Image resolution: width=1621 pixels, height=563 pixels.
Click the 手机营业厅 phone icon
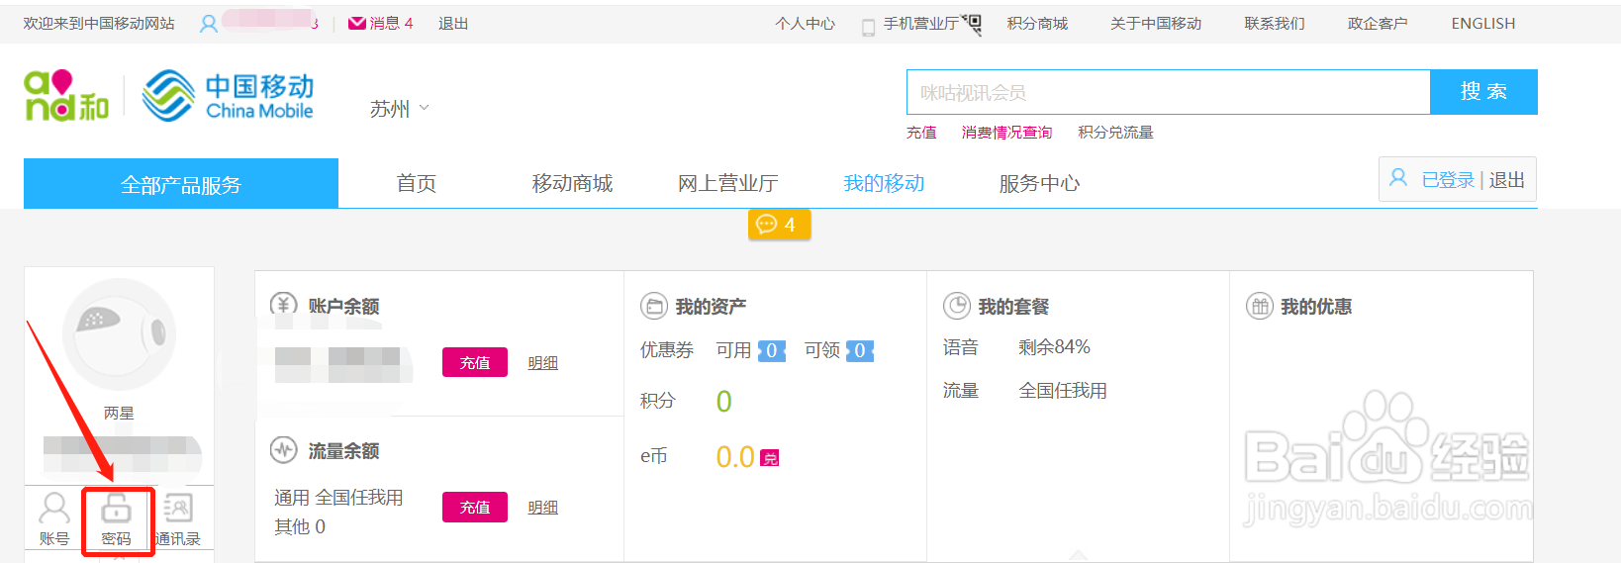tap(868, 28)
